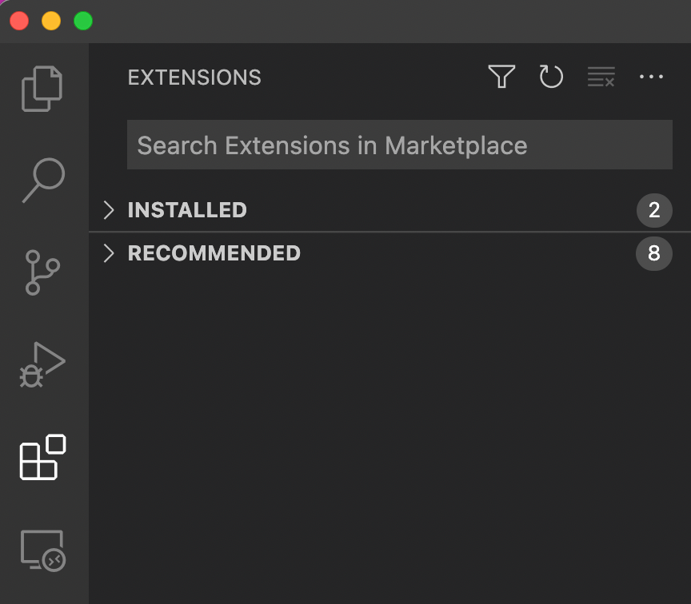This screenshot has width=691, height=604.
Task: Click the EXTENSIONS panel title
Action: pyautogui.click(x=194, y=77)
